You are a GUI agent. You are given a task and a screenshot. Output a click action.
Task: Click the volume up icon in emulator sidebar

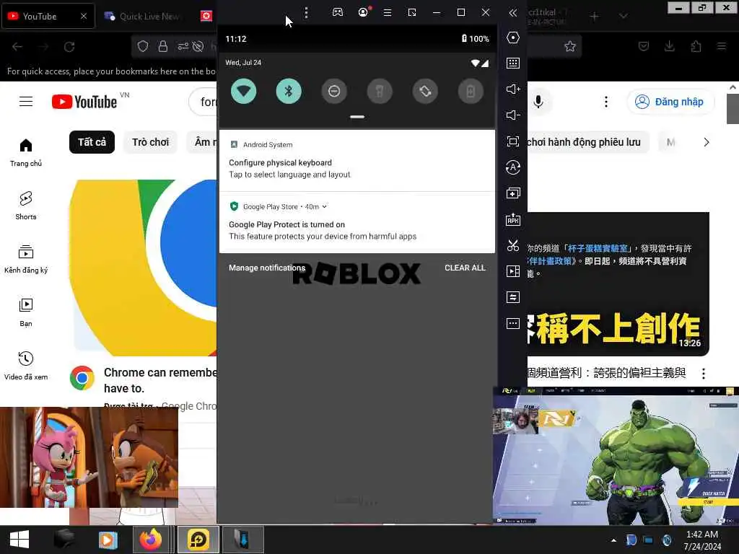pos(513,89)
